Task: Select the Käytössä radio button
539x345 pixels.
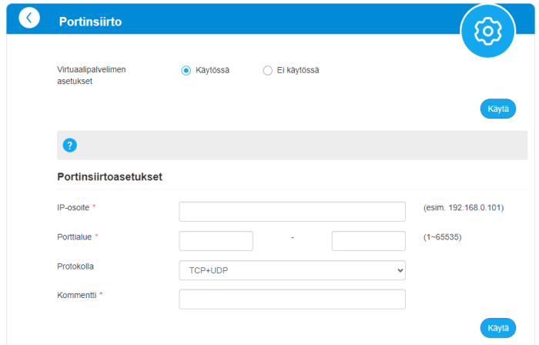Action: pyautogui.click(x=186, y=70)
